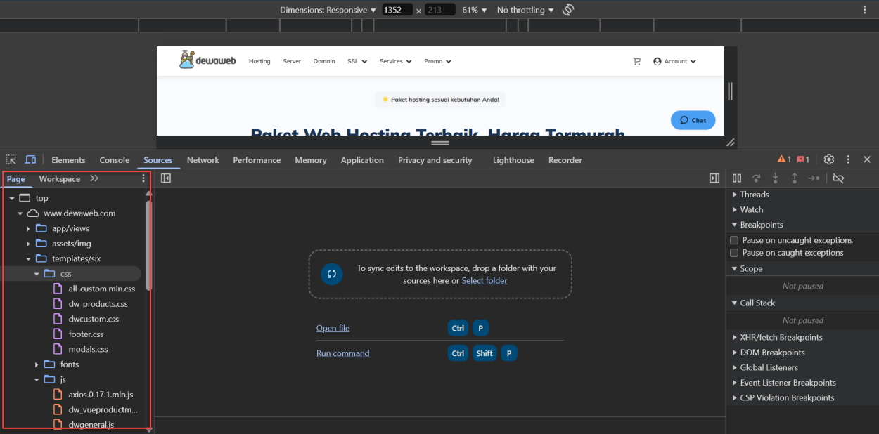Expand the fonts folder
Screen dimensions: 879x434
37,364
